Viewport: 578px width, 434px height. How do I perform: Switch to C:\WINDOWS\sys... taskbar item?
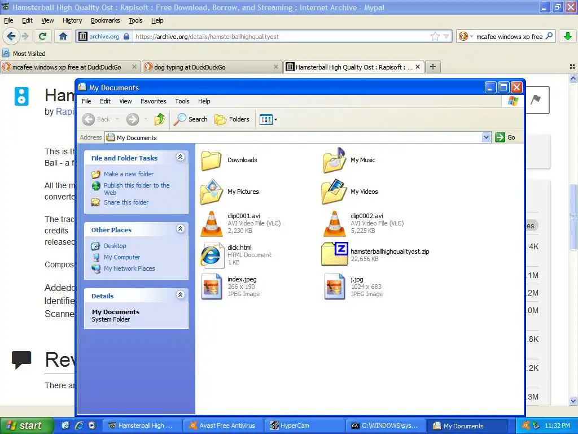click(x=385, y=426)
